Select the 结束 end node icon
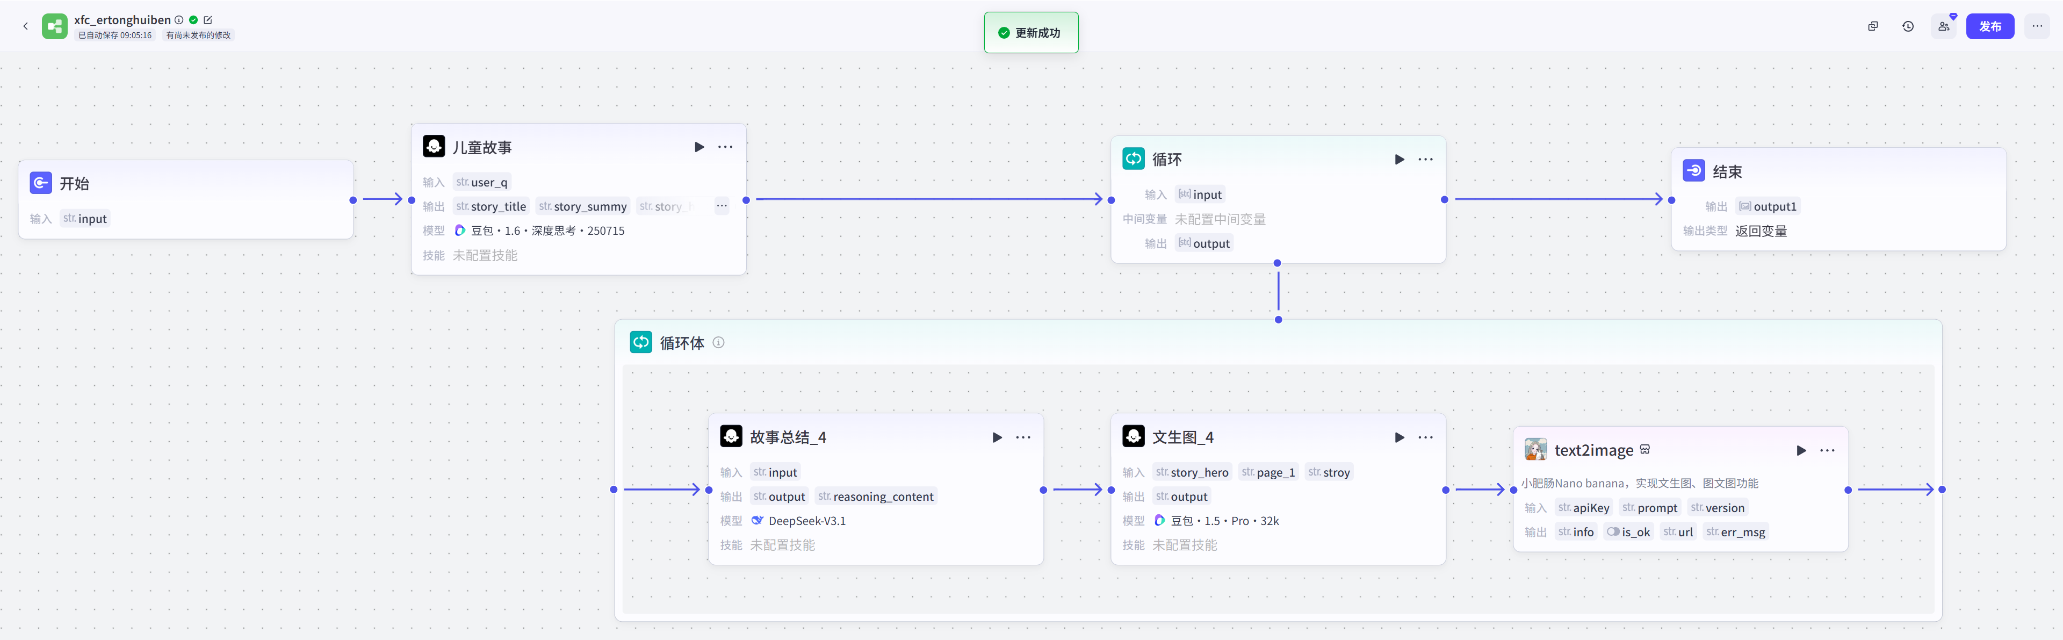 tap(1693, 171)
